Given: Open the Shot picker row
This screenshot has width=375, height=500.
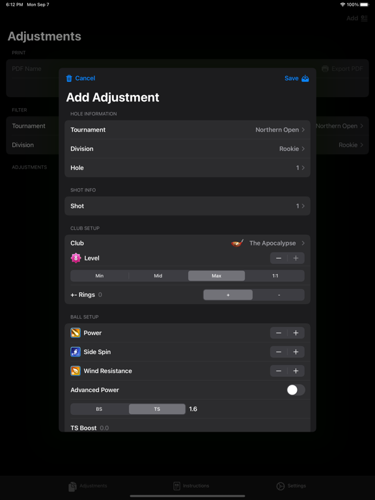Looking at the screenshot, I should (187, 206).
